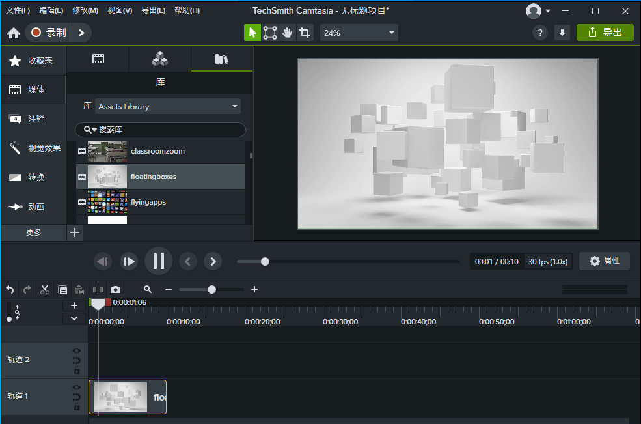Select the Crop tool in canvas toolbar
This screenshot has height=424, width=641.
pos(304,33)
